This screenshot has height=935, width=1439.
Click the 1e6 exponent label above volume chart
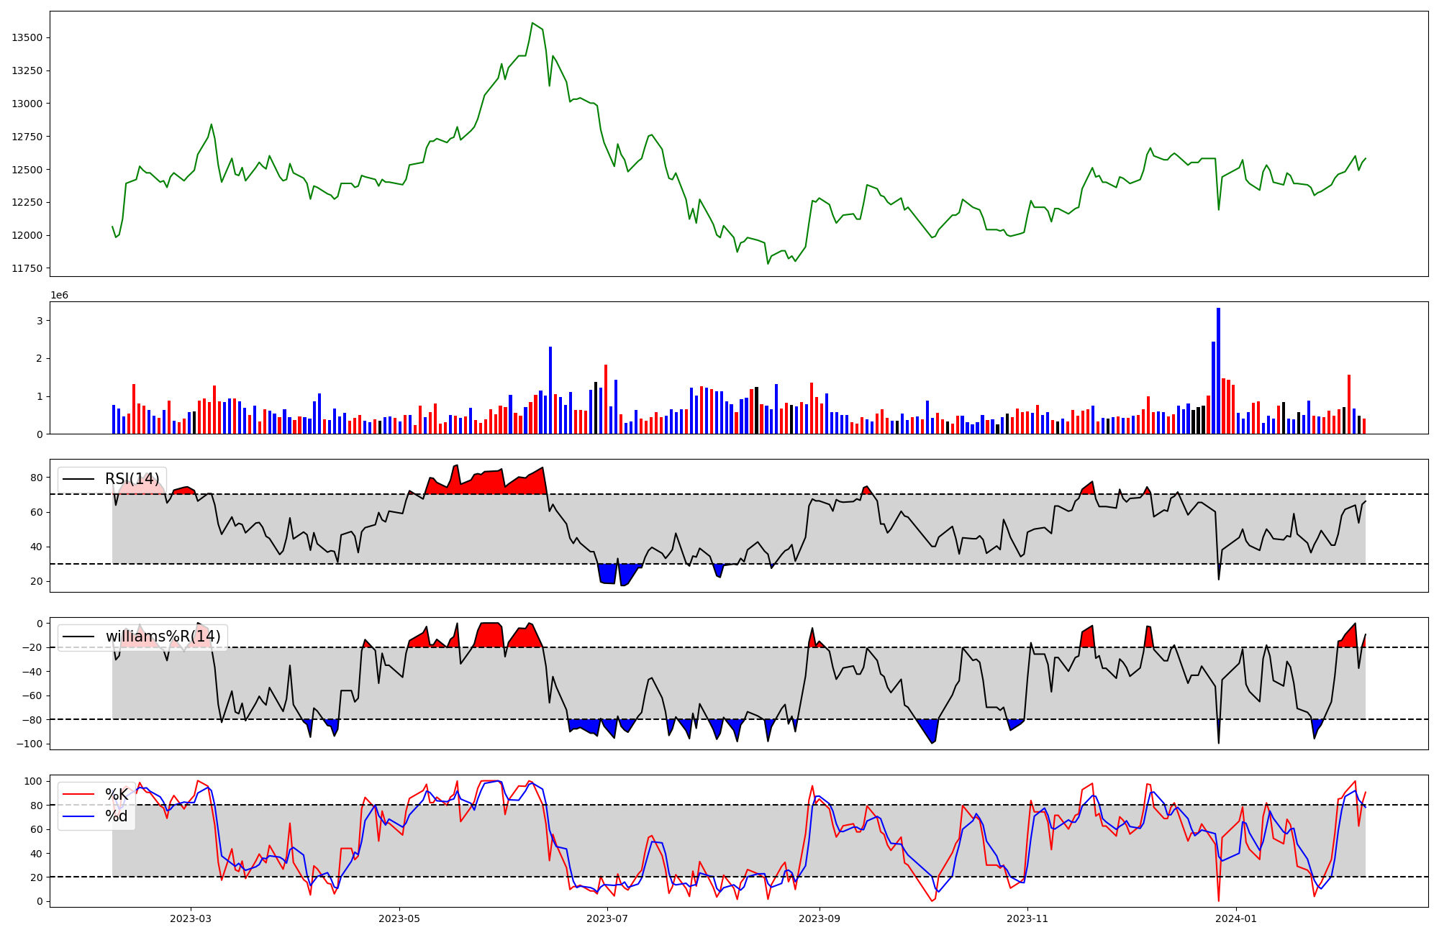59,296
